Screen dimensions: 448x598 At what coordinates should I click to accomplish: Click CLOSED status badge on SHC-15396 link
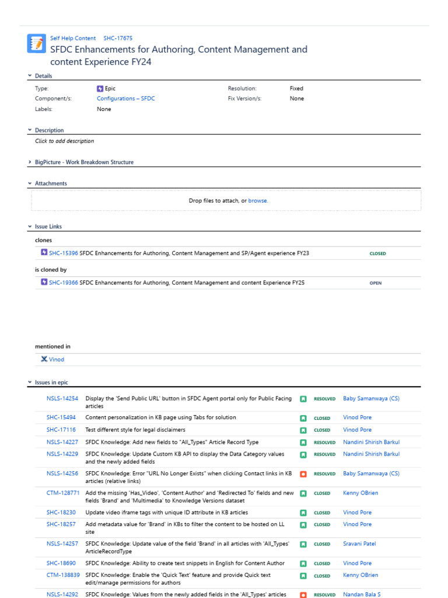377,253
